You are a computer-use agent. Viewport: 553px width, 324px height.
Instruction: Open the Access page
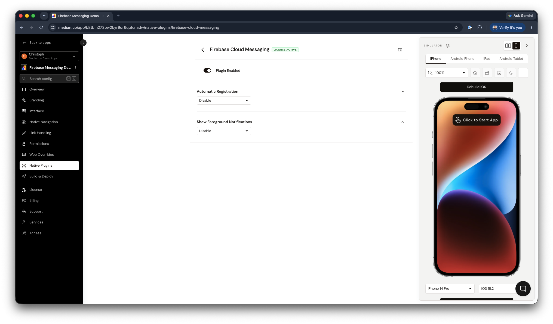coord(49,233)
